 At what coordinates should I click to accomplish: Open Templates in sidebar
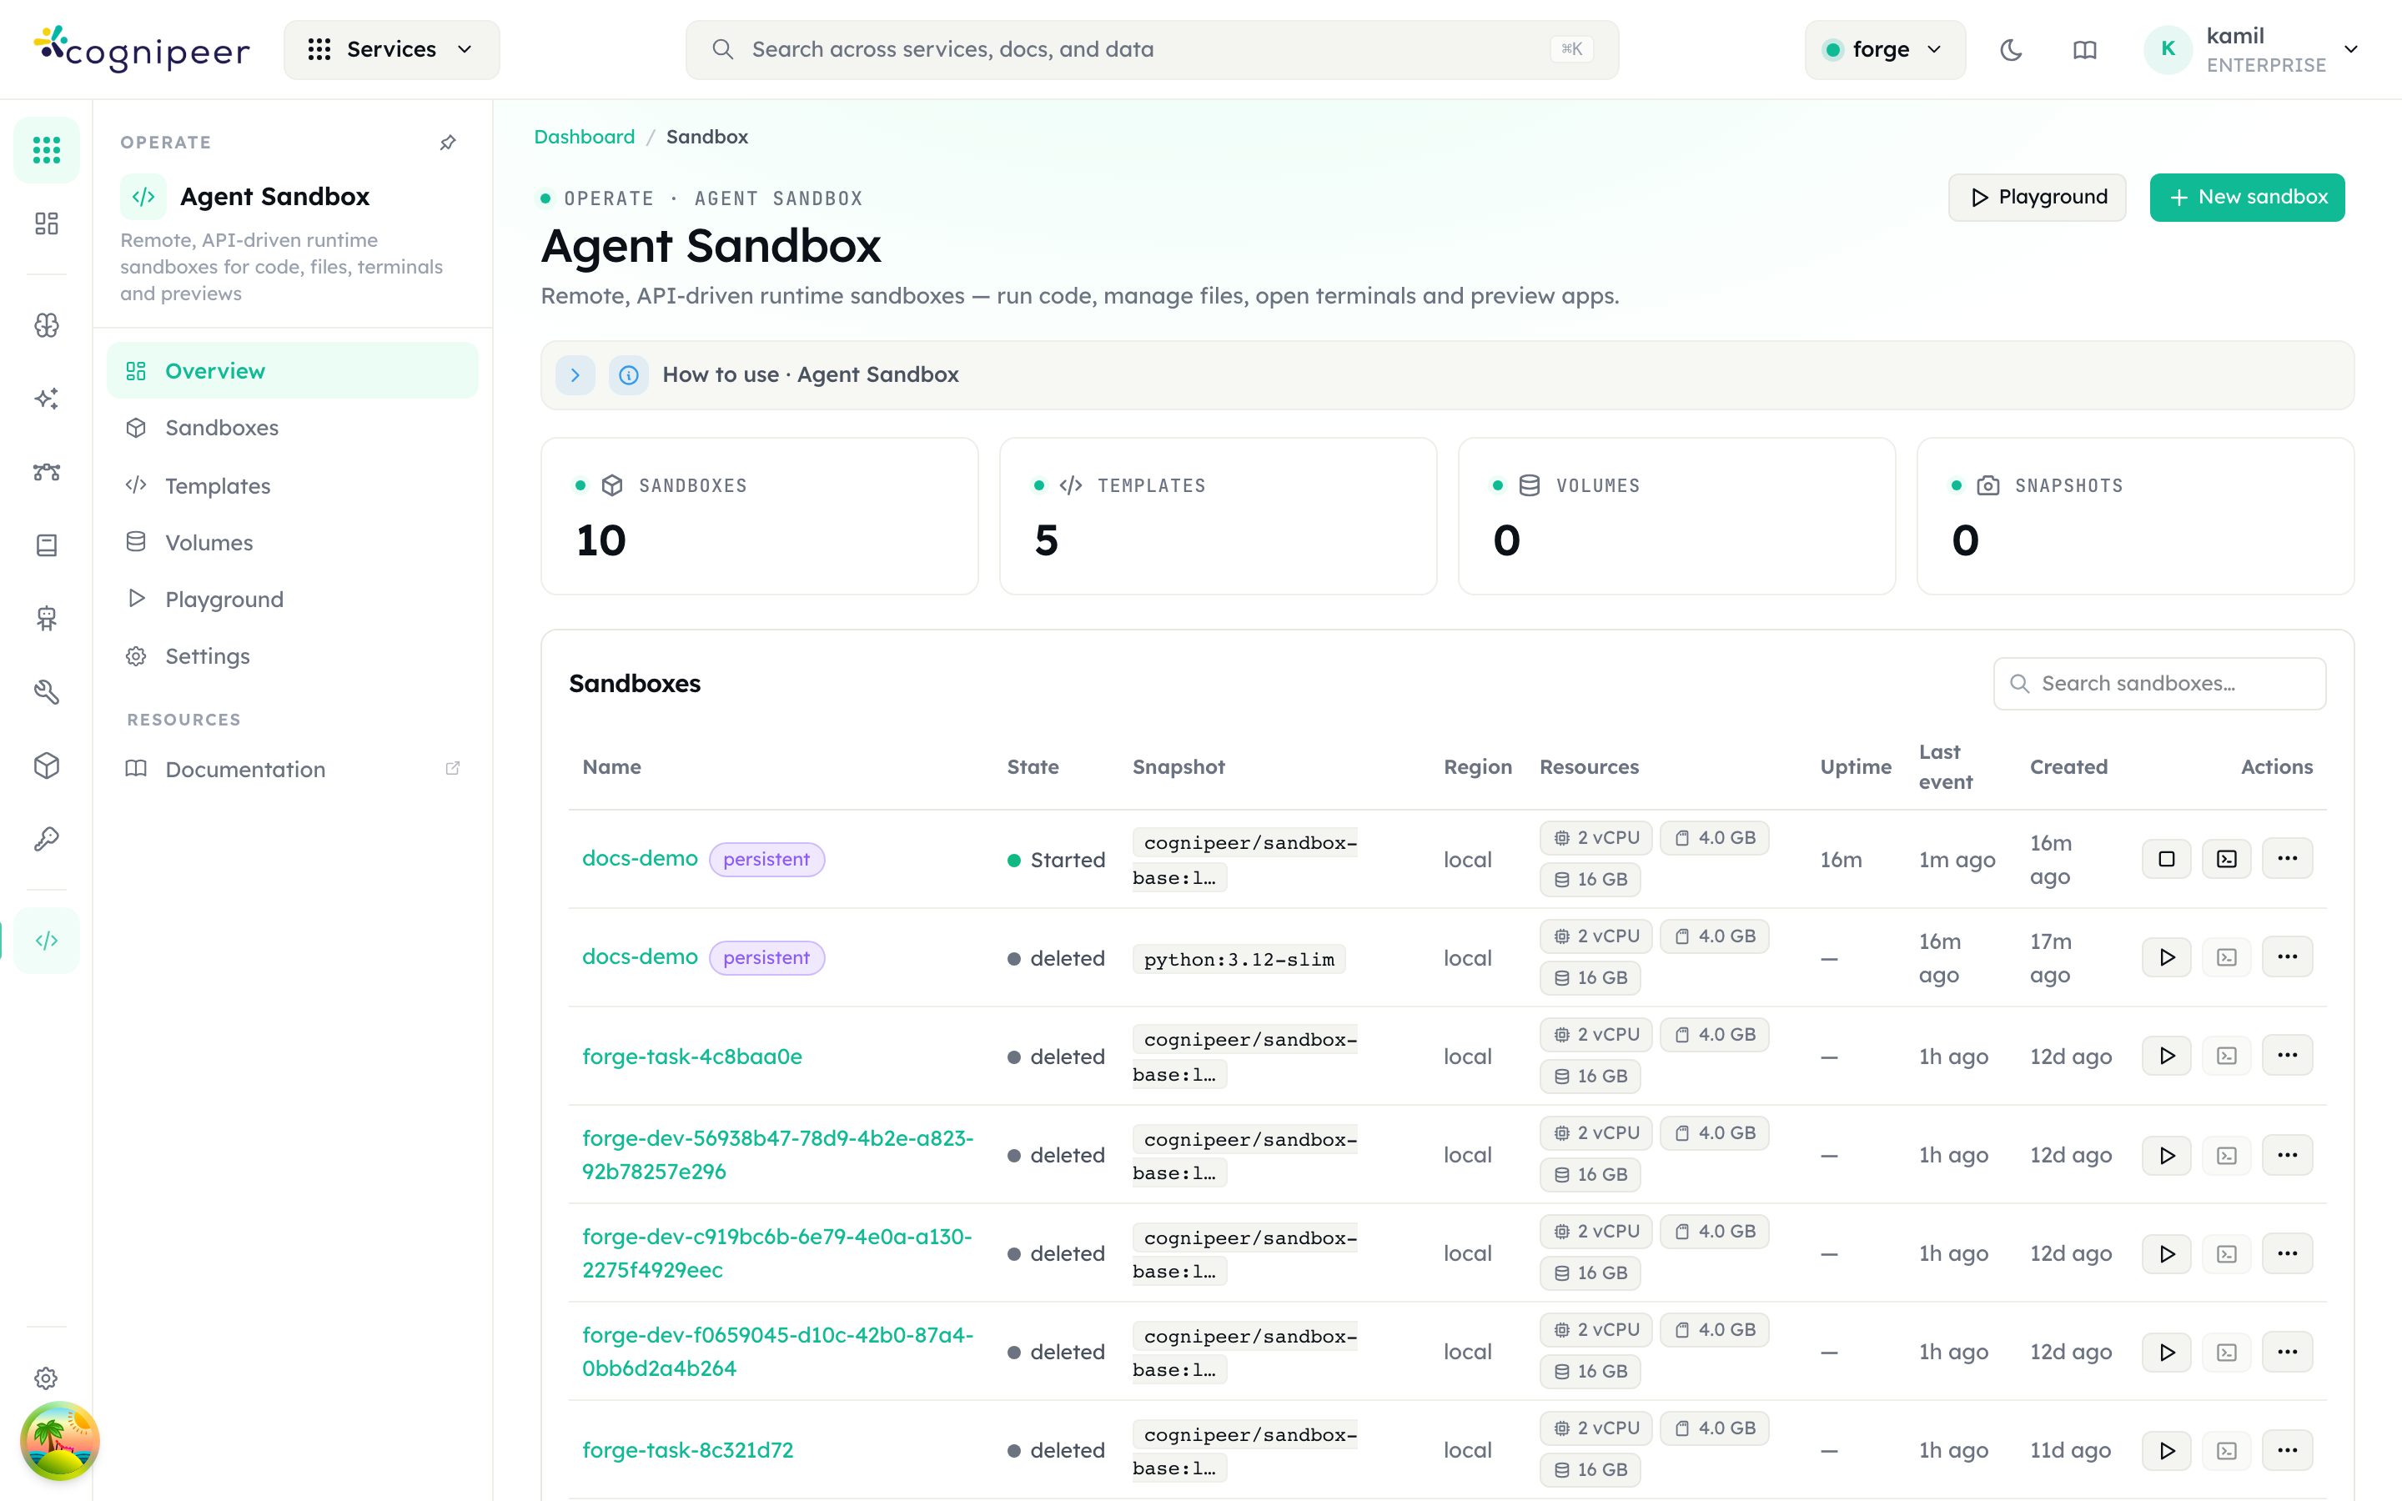[x=293, y=485]
